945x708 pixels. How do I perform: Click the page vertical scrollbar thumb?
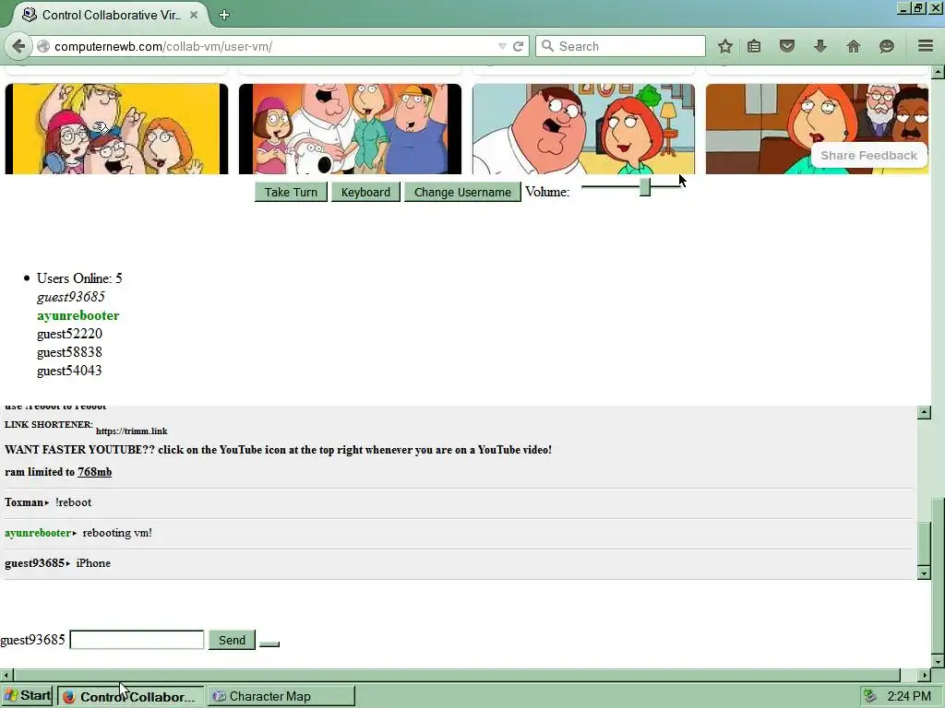pos(938,575)
